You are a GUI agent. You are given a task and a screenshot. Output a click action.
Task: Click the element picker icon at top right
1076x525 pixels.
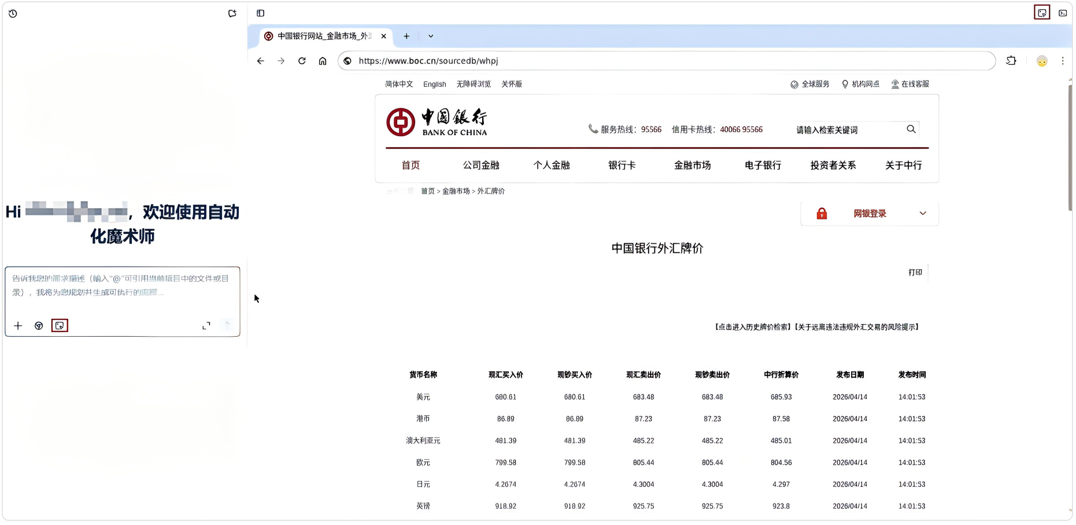[1041, 13]
